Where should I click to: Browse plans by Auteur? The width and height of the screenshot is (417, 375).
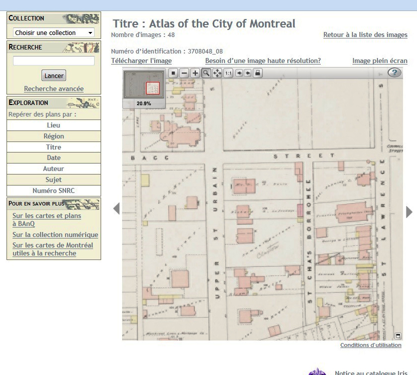54,169
